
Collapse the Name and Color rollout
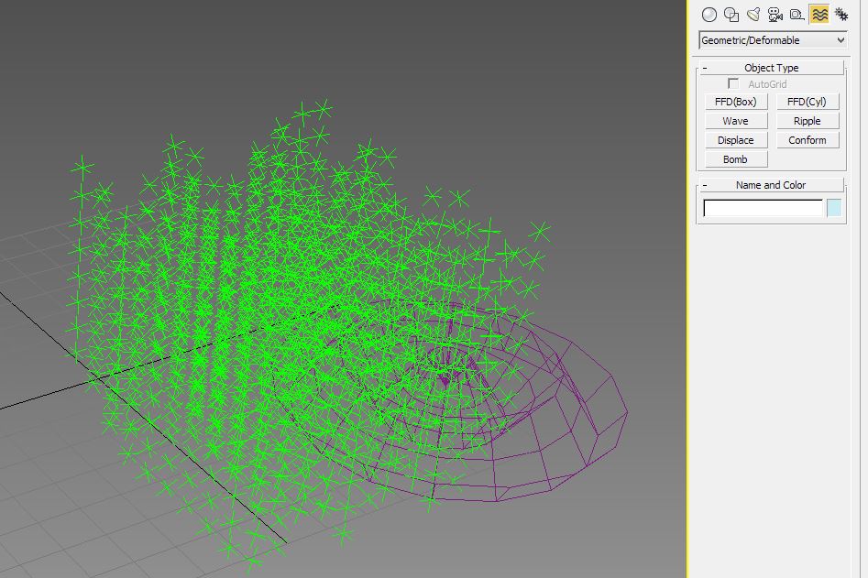771,185
